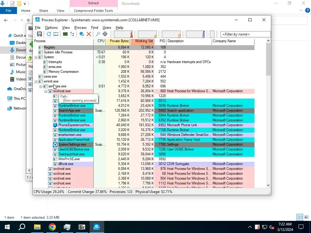Sort by the PID column header

[160, 41]
